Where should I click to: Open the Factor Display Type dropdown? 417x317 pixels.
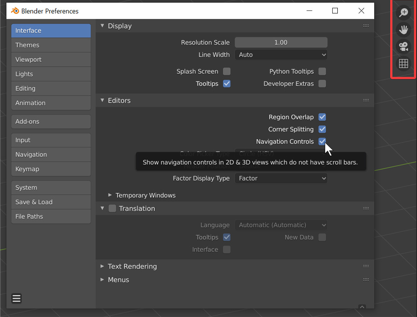pyautogui.click(x=281, y=178)
